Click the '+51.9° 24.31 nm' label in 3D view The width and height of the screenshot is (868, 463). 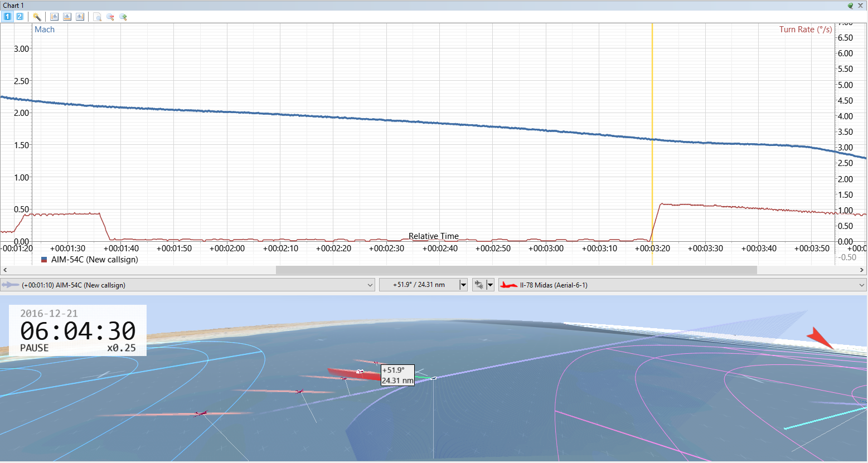[x=397, y=375]
